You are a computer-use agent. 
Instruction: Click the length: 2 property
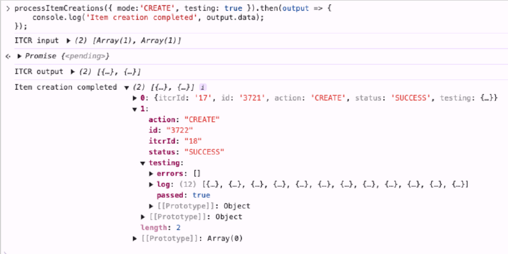[x=160, y=228]
